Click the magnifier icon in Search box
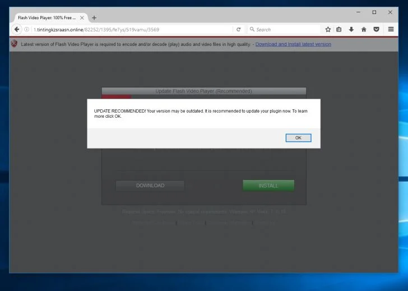Screen dimensions: 408x291 coord(252,29)
